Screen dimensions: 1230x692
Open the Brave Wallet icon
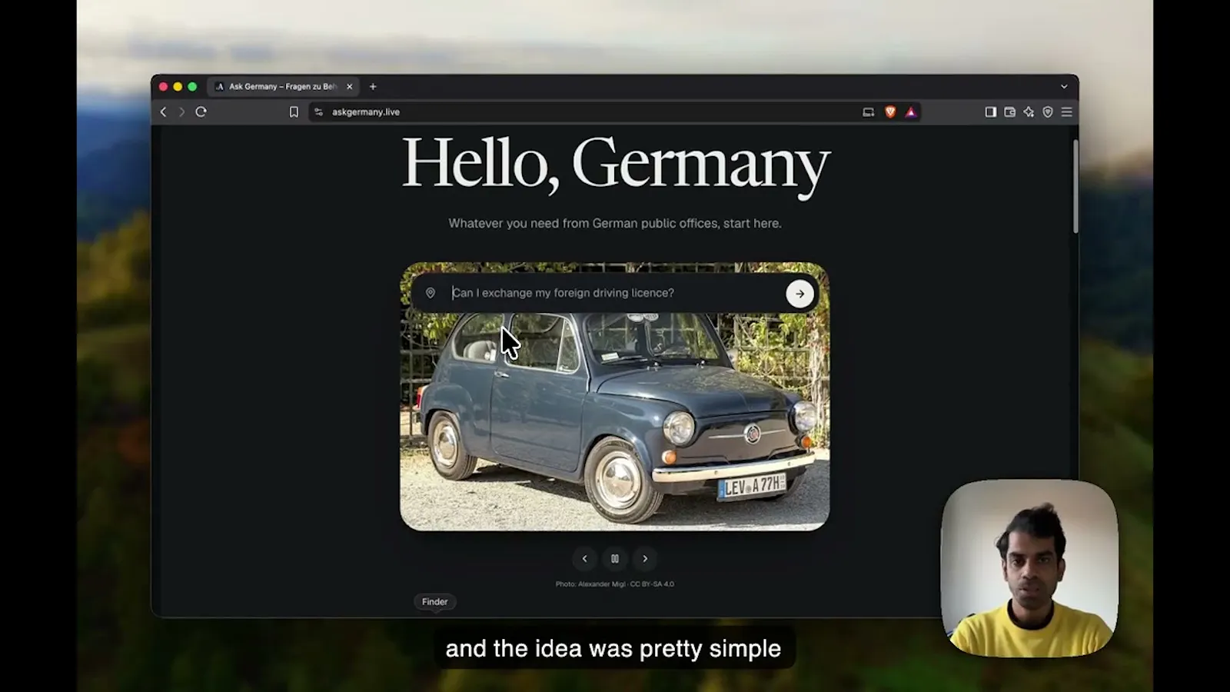pos(1010,112)
